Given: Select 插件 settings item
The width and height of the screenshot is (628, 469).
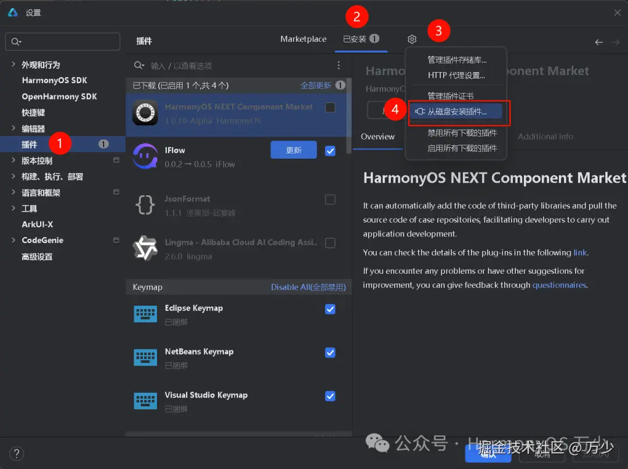Looking at the screenshot, I should (x=62, y=144).
